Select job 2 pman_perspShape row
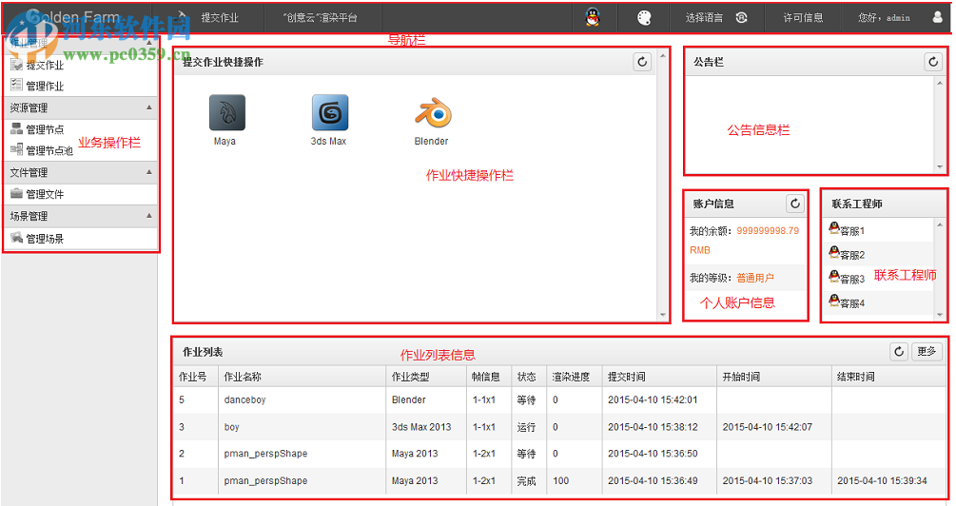The width and height of the screenshot is (956, 506). pyautogui.click(x=559, y=454)
